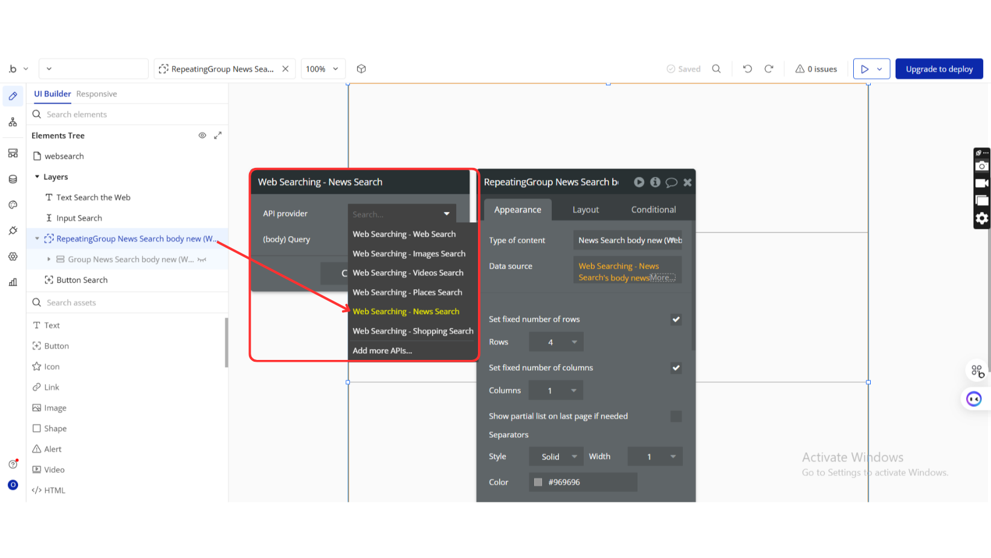Open the Plugins plug icon in sidebar

pos(13,231)
